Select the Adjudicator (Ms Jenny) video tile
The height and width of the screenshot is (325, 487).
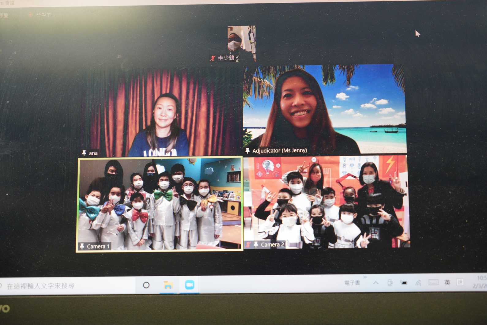point(325,109)
